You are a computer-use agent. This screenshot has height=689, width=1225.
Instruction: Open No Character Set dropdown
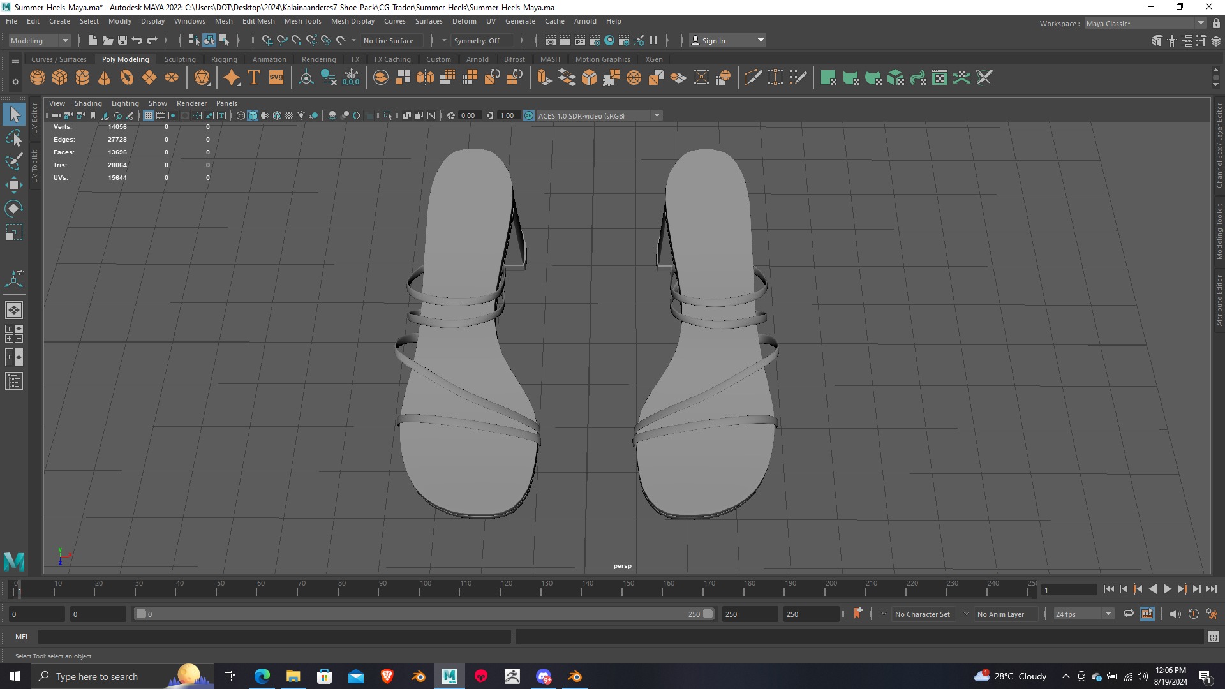[922, 614]
